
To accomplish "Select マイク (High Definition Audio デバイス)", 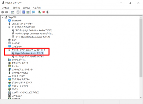I will [32, 37].
